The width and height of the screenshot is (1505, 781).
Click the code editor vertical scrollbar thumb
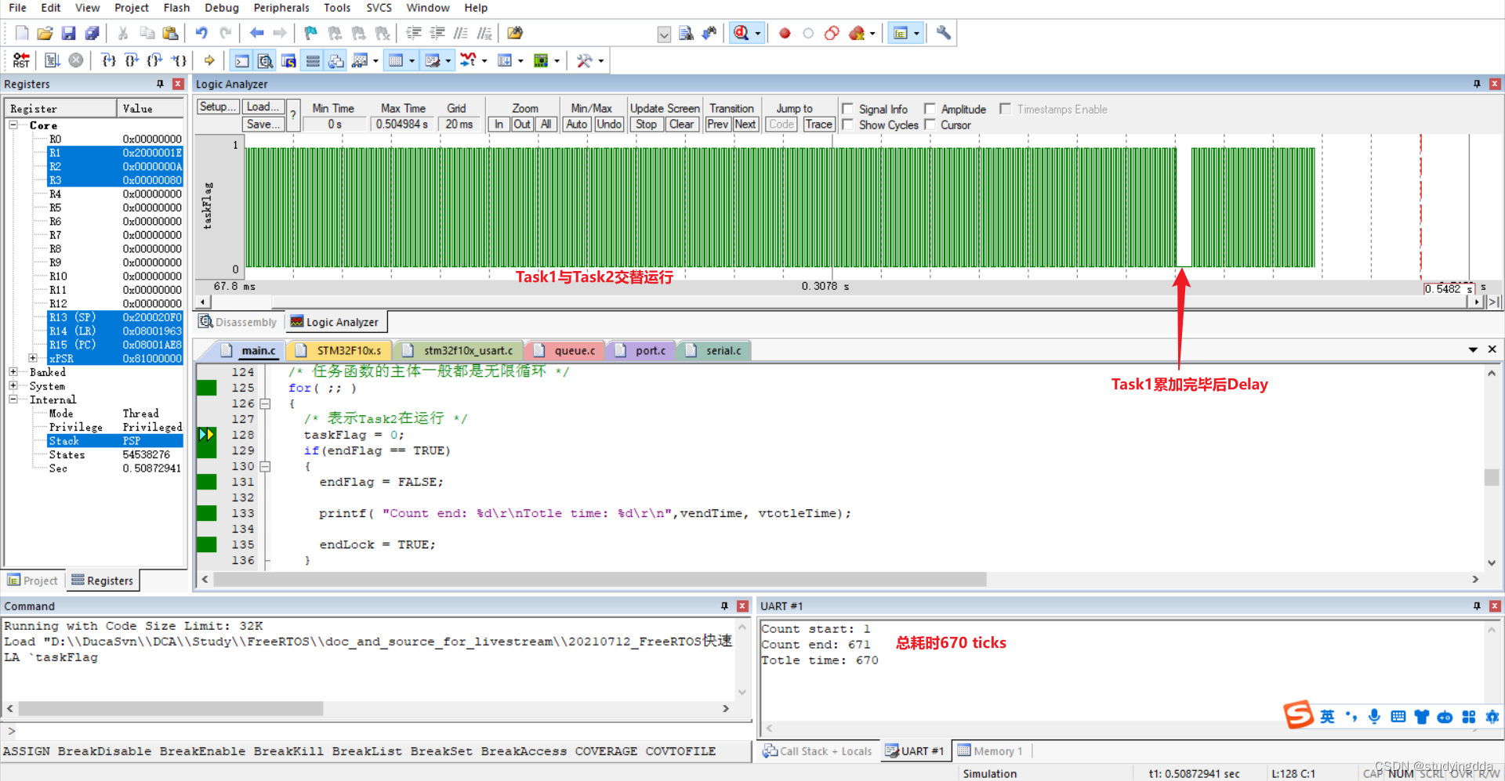point(1492,476)
